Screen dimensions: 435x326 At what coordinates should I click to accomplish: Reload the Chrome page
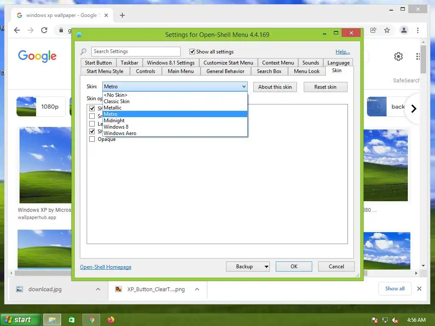tap(44, 30)
